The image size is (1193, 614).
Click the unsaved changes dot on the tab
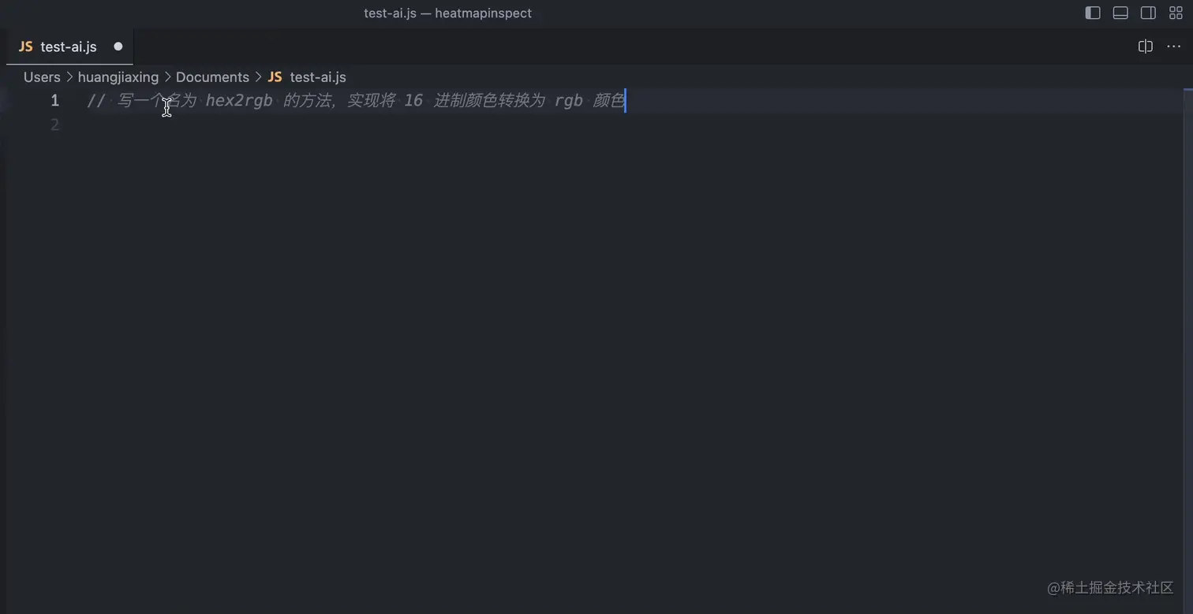118,47
